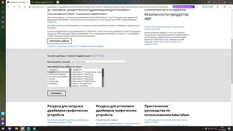The height and width of the screenshot is (131, 233).
Task: Click the purple promo banner in address bar
Action: [x=183, y=7]
